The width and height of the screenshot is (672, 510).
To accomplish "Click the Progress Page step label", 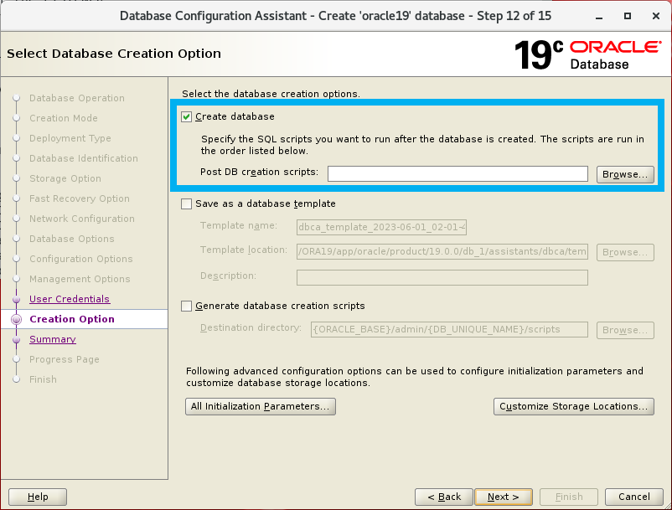I will tap(65, 359).
